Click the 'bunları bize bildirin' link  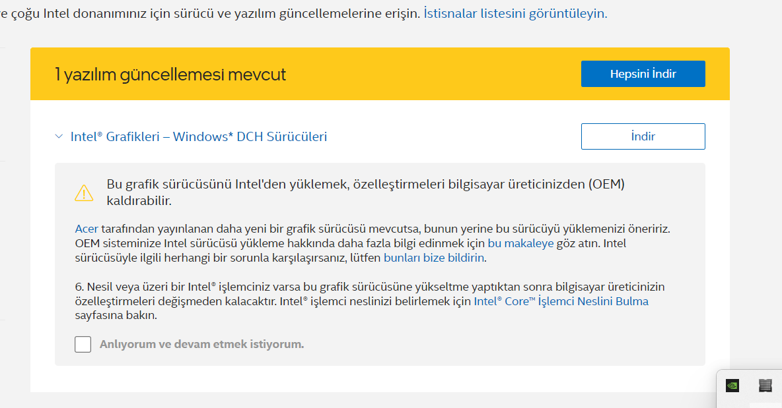click(434, 258)
